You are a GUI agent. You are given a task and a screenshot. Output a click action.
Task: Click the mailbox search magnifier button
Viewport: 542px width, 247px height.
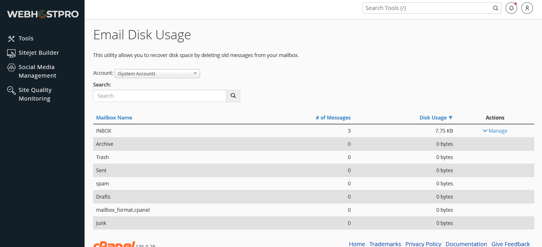point(233,96)
